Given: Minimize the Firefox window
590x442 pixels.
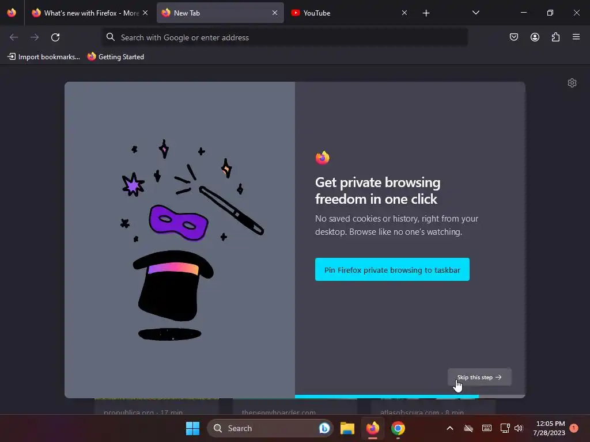Looking at the screenshot, I should pyautogui.click(x=523, y=13).
